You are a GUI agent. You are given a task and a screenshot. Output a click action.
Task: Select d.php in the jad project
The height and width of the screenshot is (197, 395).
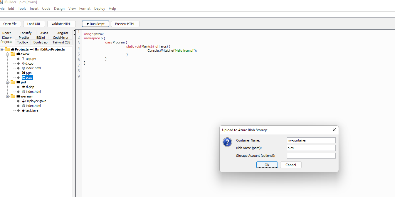coord(28,87)
